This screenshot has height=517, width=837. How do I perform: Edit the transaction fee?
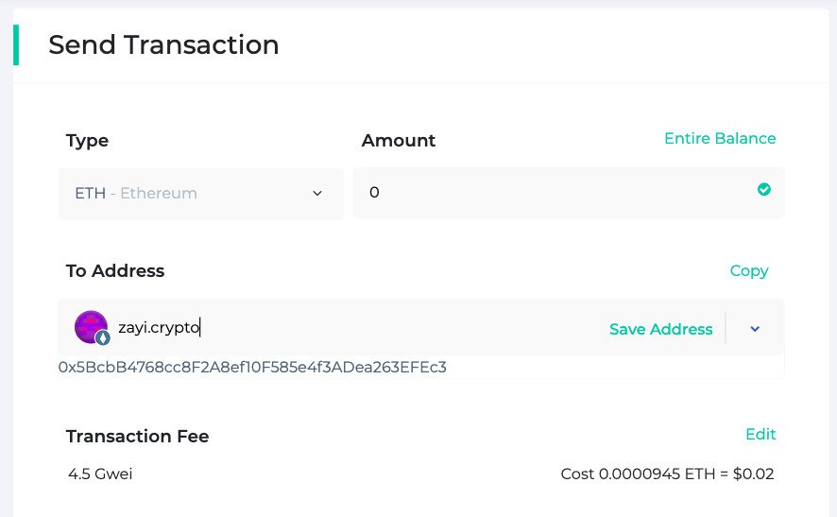point(760,434)
